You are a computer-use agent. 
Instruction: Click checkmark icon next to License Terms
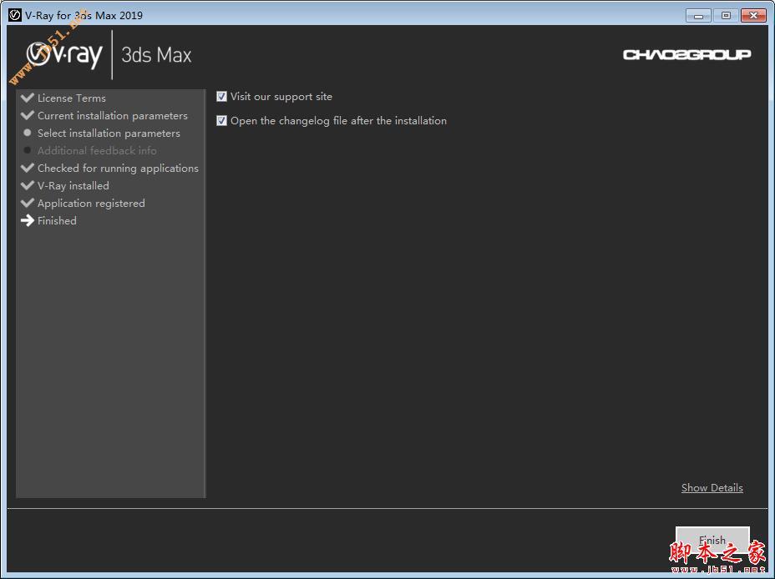pyautogui.click(x=28, y=98)
